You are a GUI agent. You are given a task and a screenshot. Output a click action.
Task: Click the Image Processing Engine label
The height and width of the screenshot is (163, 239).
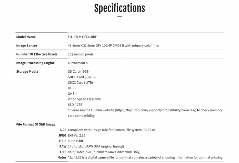click(36, 63)
